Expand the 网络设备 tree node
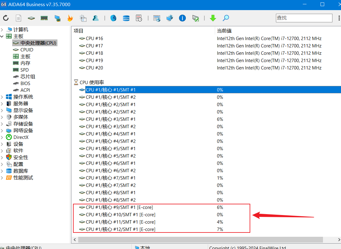The height and width of the screenshot is (249, 341). (x=2, y=131)
